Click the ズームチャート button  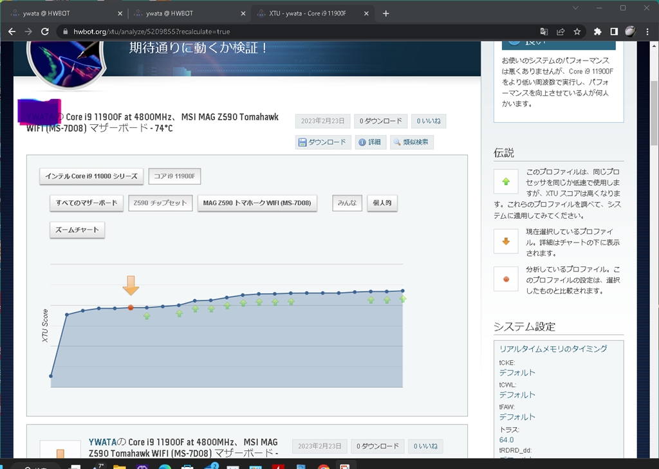(x=77, y=230)
